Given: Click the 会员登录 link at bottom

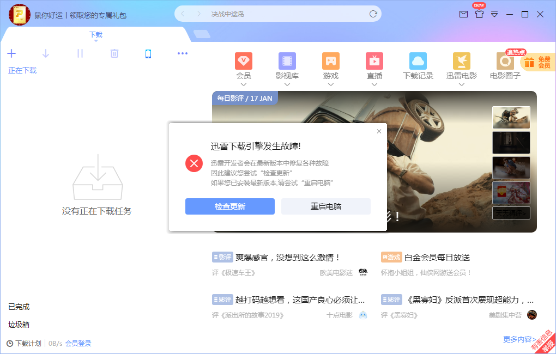Looking at the screenshot, I should click(77, 344).
